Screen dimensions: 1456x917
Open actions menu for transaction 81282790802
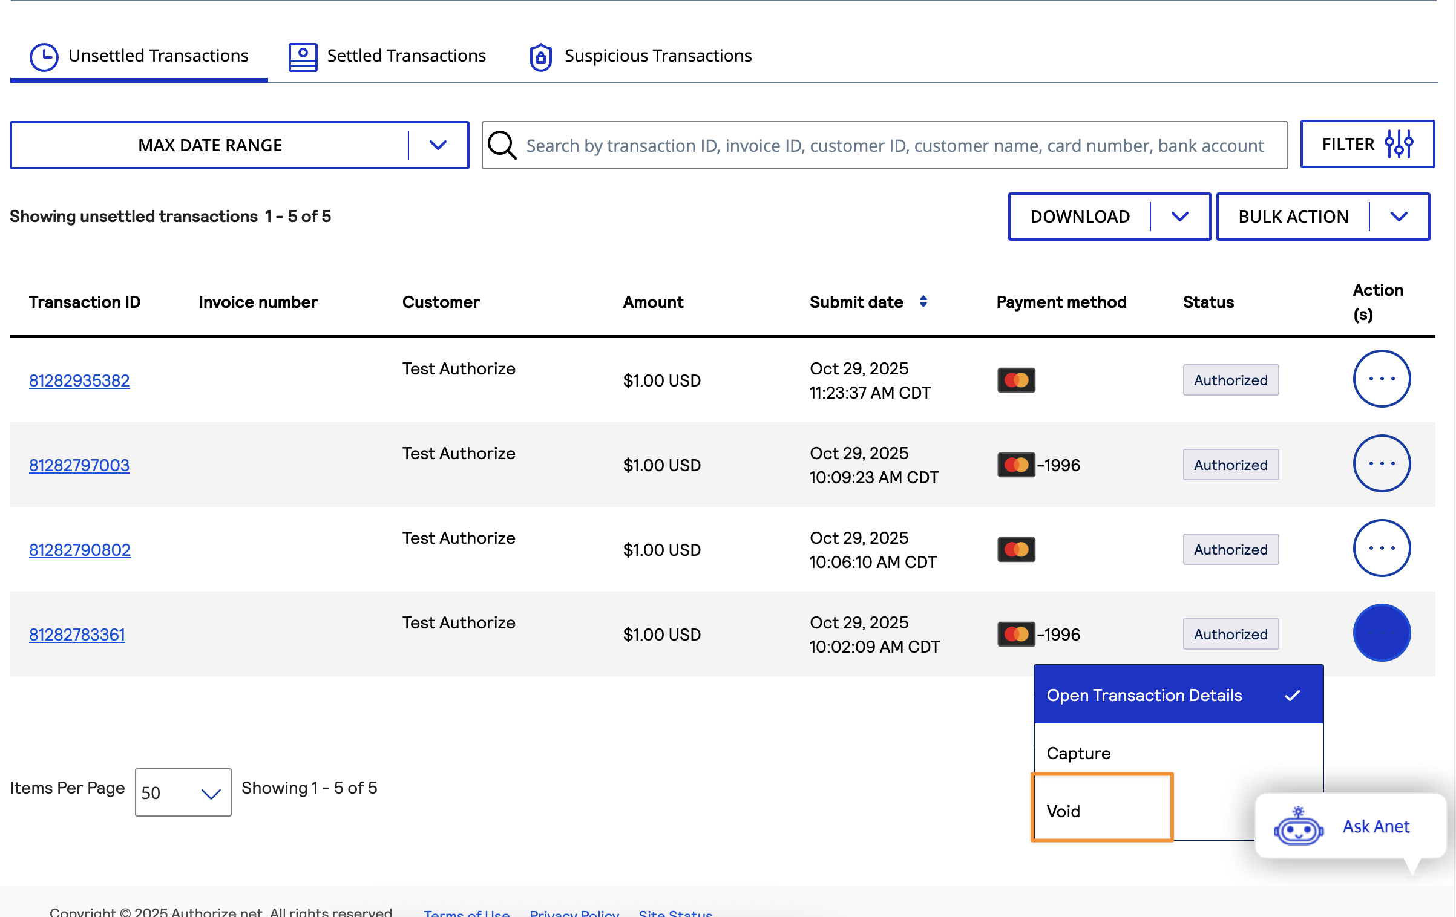pos(1382,549)
